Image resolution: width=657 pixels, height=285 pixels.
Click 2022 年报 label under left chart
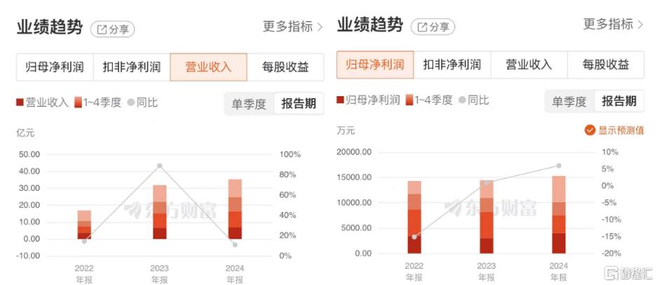click(84, 274)
